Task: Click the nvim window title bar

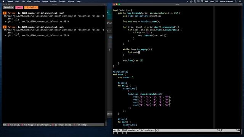Action: click(177, 4)
